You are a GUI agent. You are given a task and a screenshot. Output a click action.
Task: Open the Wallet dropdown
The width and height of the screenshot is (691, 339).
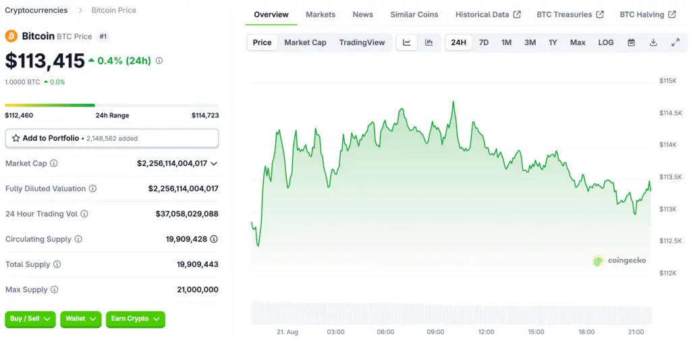[81, 319]
